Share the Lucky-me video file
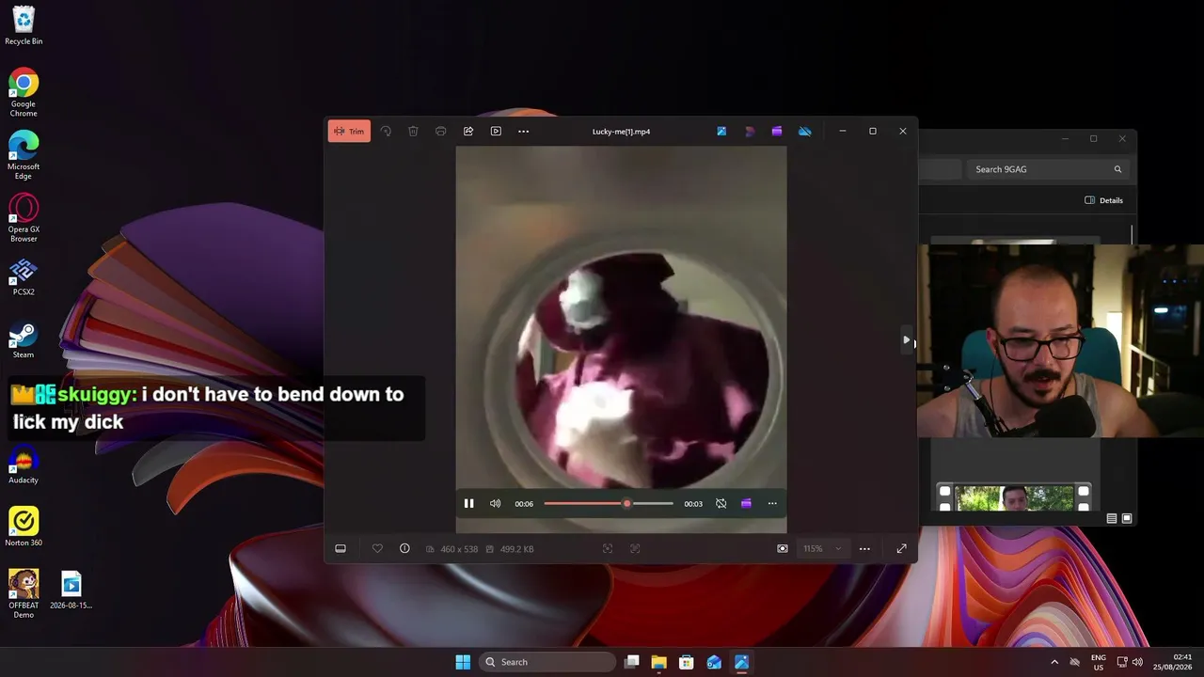Image resolution: width=1204 pixels, height=677 pixels. (468, 132)
